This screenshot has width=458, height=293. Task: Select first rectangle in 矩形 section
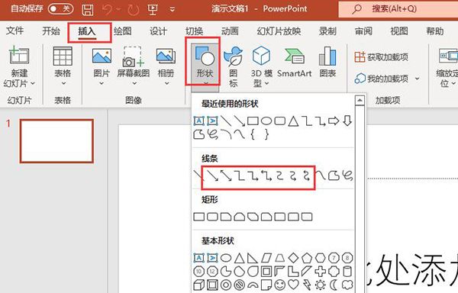[x=198, y=217]
